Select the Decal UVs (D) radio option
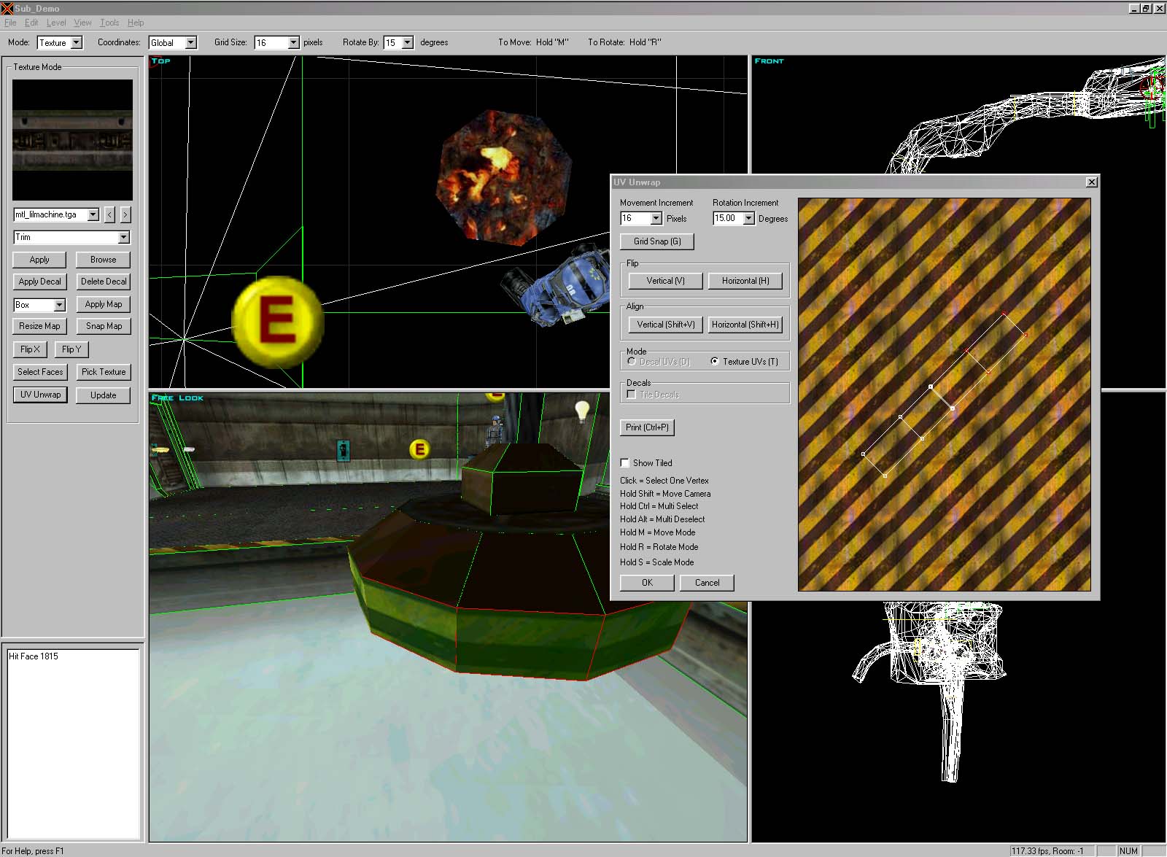Screen dimensions: 1167x857 (632, 361)
